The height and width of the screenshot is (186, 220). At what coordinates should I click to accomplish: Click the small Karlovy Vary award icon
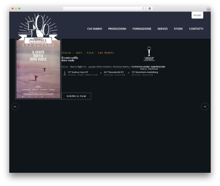pyautogui.click(x=65, y=73)
